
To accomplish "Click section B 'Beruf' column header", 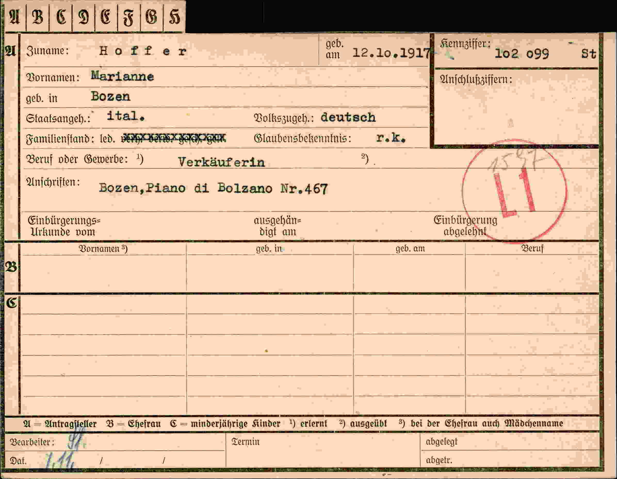I will (x=532, y=248).
